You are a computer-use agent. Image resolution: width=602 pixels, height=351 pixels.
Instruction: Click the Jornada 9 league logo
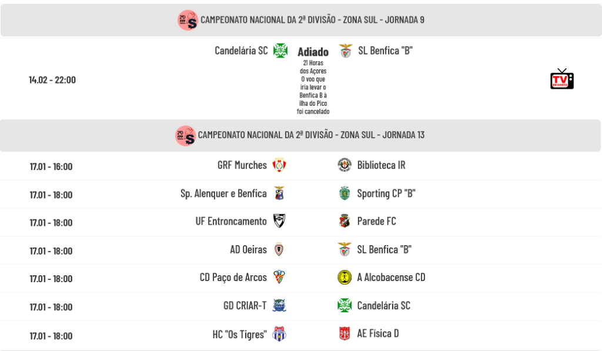188,20
